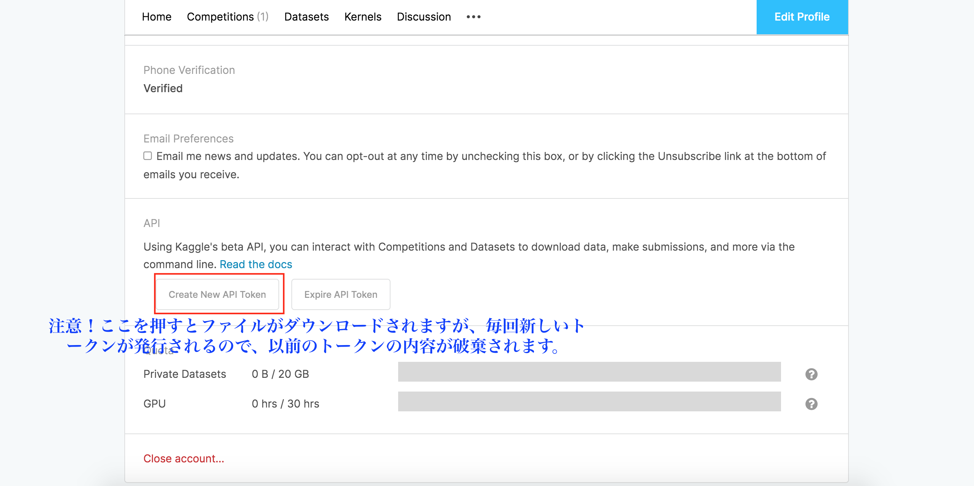This screenshot has width=974, height=486.
Task: Open the Read the docs link
Action: coord(256,264)
